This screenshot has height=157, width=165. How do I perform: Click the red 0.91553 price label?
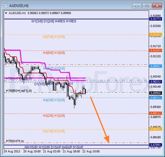click(x=155, y=51)
